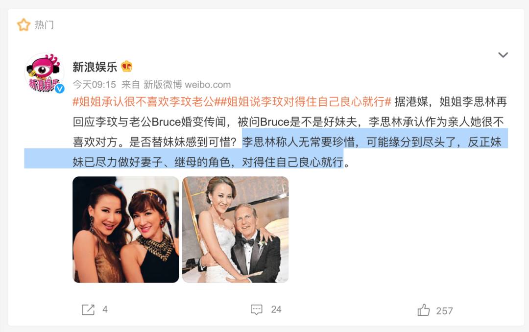The height and width of the screenshot is (332, 529).
Task: Expand the post options chevron
Action: 503,55
